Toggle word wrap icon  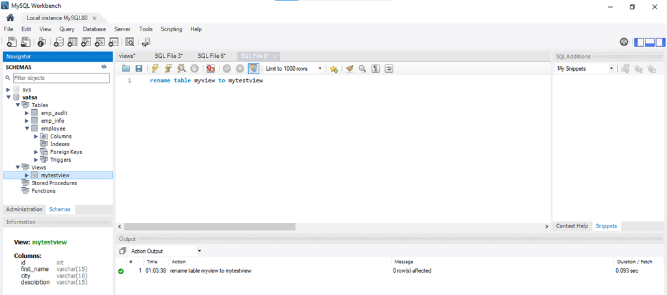(x=389, y=68)
